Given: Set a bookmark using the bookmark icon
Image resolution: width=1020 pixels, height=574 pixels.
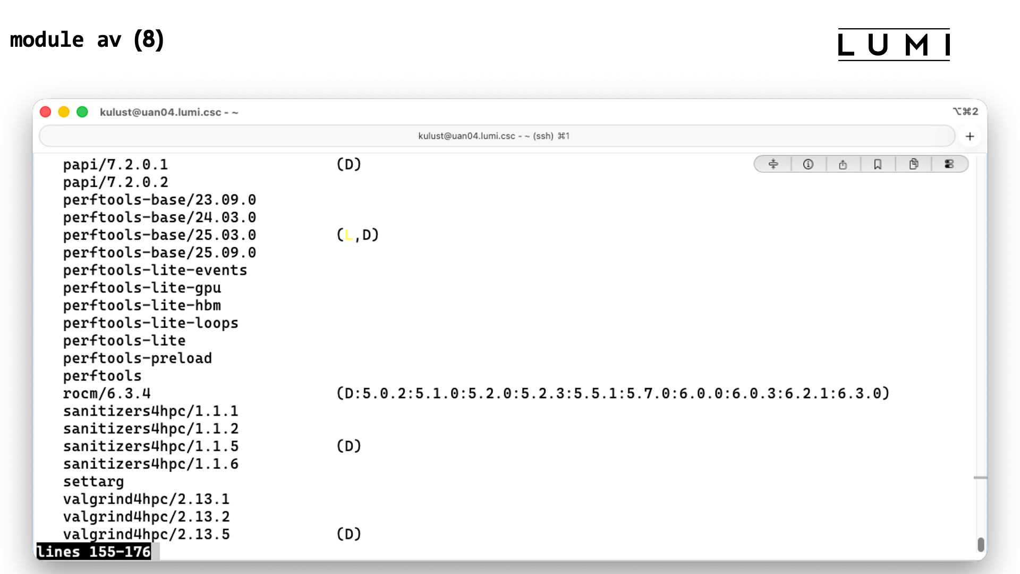Looking at the screenshot, I should (878, 164).
